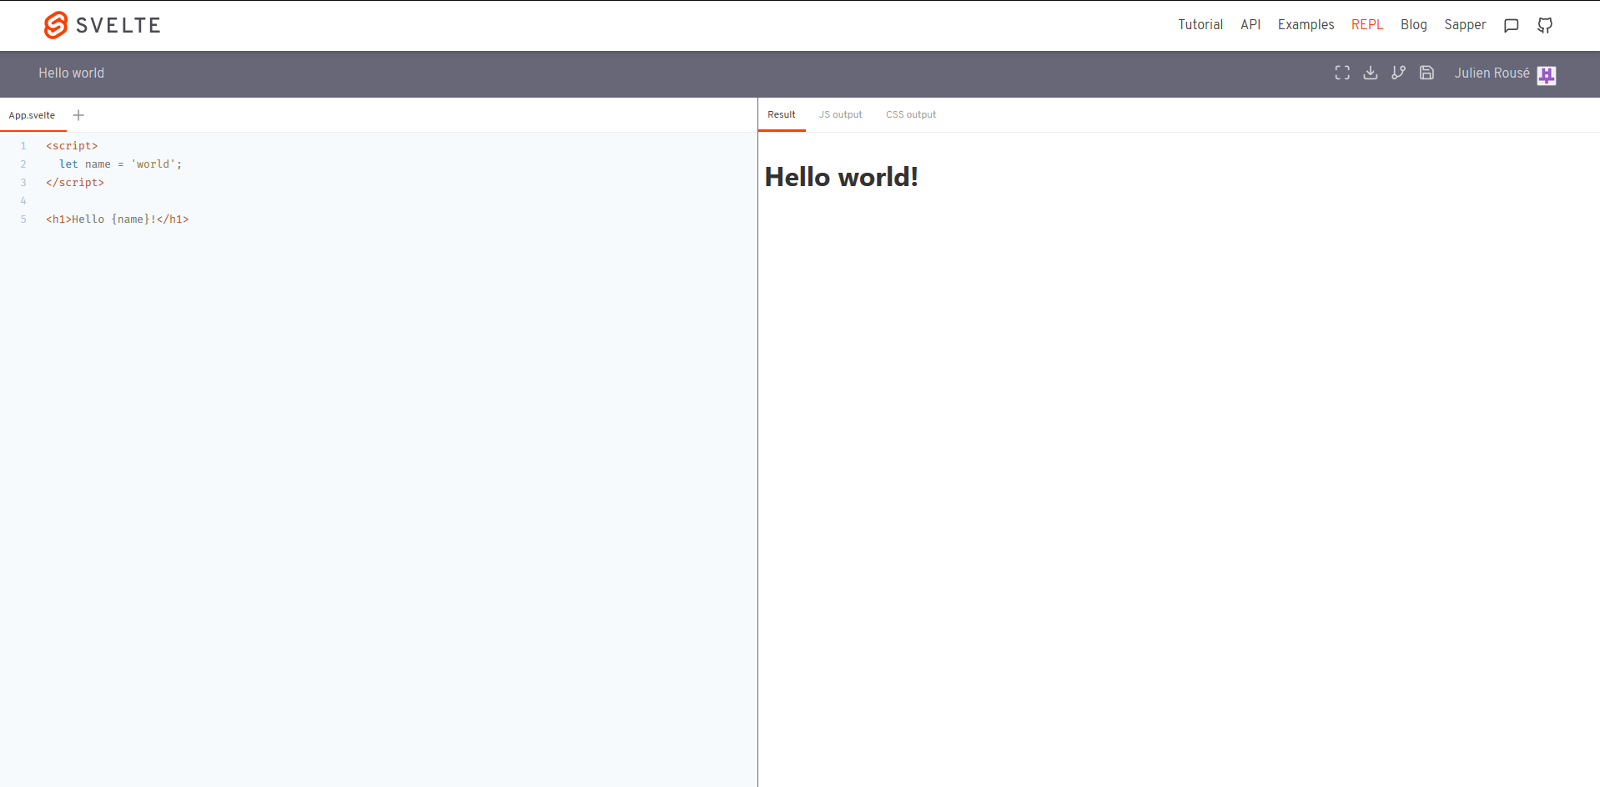This screenshot has width=1600, height=787.
Task: Click line number 4 in the gutter
Action: (23, 201)
